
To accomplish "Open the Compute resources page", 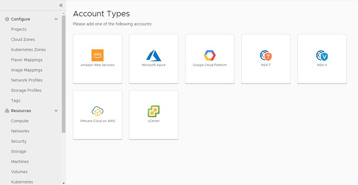I will pos(19,121).
